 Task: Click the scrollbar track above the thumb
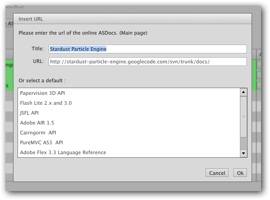243,116
